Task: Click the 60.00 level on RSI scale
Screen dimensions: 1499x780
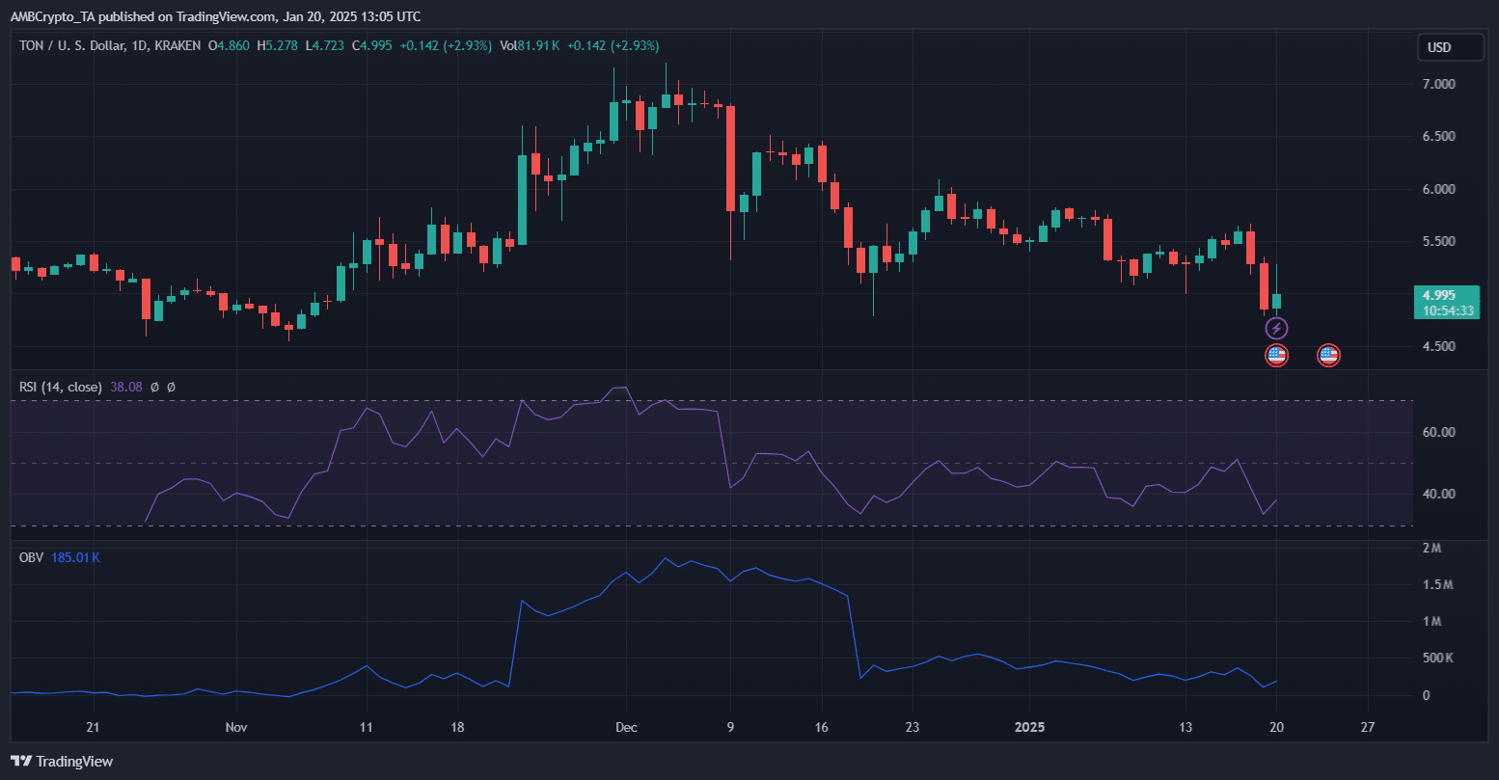Action: pyautogui.click(x=1440, y=432)
